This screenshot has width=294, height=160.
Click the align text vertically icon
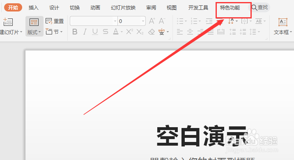(244, 21)
